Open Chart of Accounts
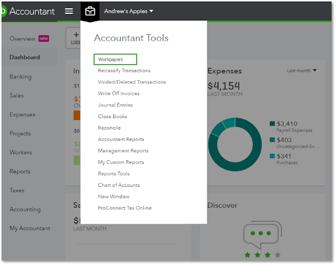336x265 pixels. pyautogui.click(x=119, y=185)
